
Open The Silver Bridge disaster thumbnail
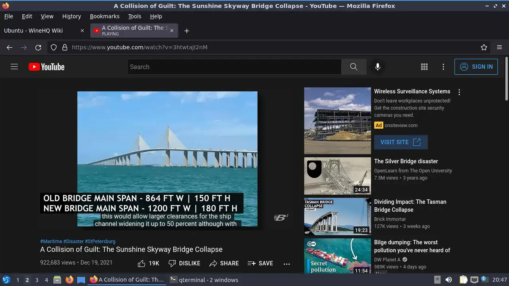tap(338, 176)
